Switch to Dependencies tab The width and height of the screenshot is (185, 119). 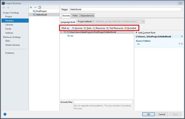(87, 15)
